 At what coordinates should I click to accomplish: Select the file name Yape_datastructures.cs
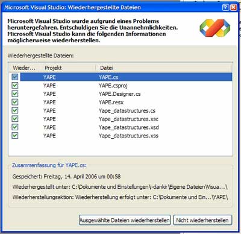pyautogui.click(x=127, y=111)
